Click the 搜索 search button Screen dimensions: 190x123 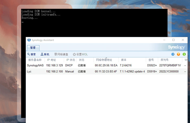[x=31, y=54]
